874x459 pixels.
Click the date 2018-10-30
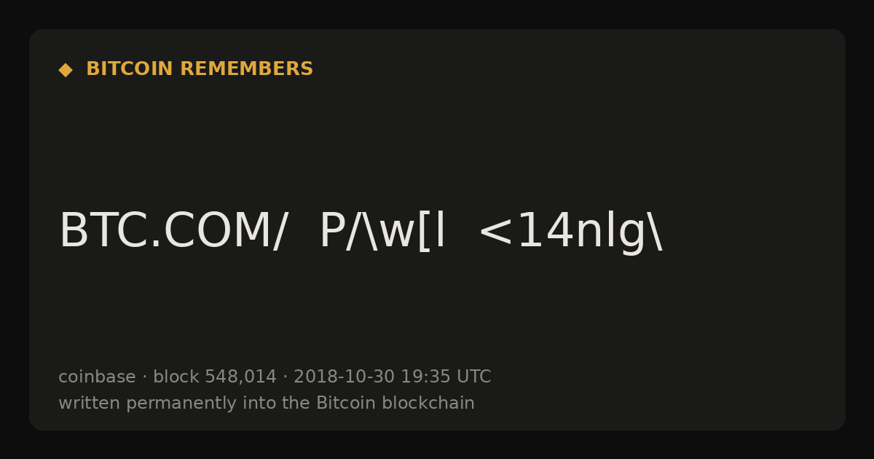(x=344, y=377)
